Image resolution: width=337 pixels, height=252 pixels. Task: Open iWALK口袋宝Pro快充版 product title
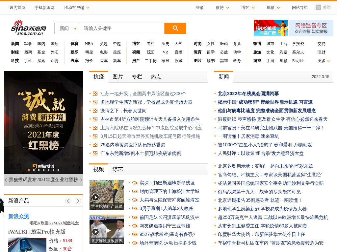pyautogui.click(x=37, y=232)
